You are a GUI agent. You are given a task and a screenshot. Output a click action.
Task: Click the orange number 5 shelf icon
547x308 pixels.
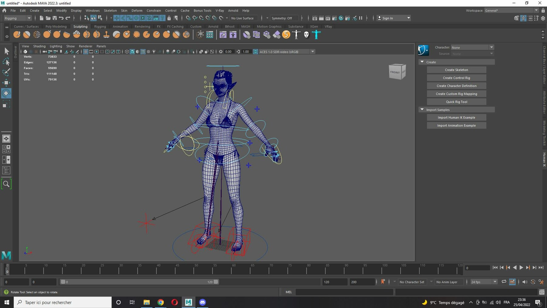tap(286, 35)
